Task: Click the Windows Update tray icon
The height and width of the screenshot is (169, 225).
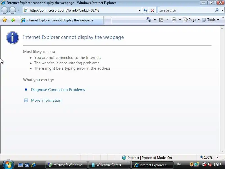Action: coord(196,164)
